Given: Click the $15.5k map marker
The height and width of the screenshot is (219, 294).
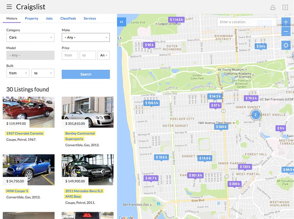Looking at the screenshot, I should pyautogui.click(x=205, y=158).
